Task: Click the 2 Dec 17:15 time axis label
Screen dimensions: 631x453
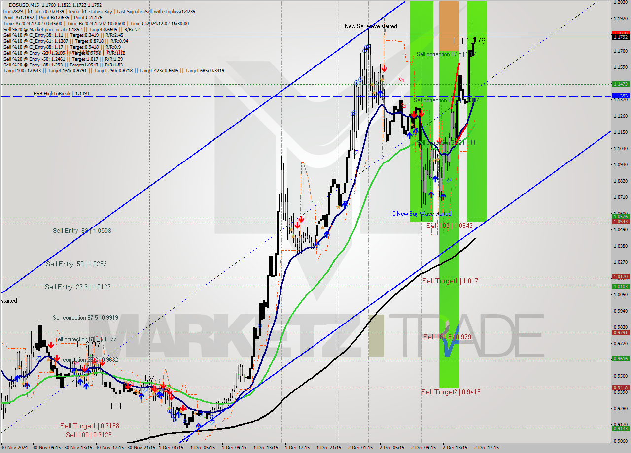Action: [487, 448]
